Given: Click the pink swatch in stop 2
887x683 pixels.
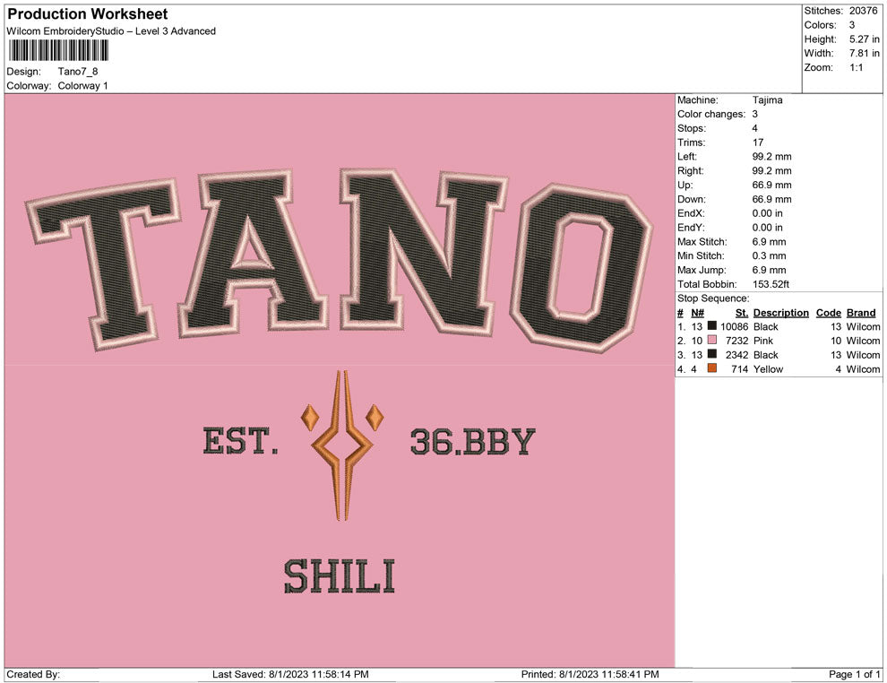Looking at the screenshot, I should click(712, 340).
